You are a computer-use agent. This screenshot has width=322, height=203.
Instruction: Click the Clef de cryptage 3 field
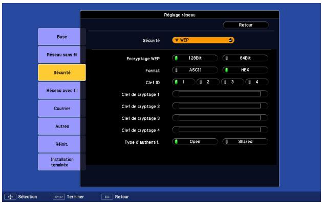(x=220, y=118)
